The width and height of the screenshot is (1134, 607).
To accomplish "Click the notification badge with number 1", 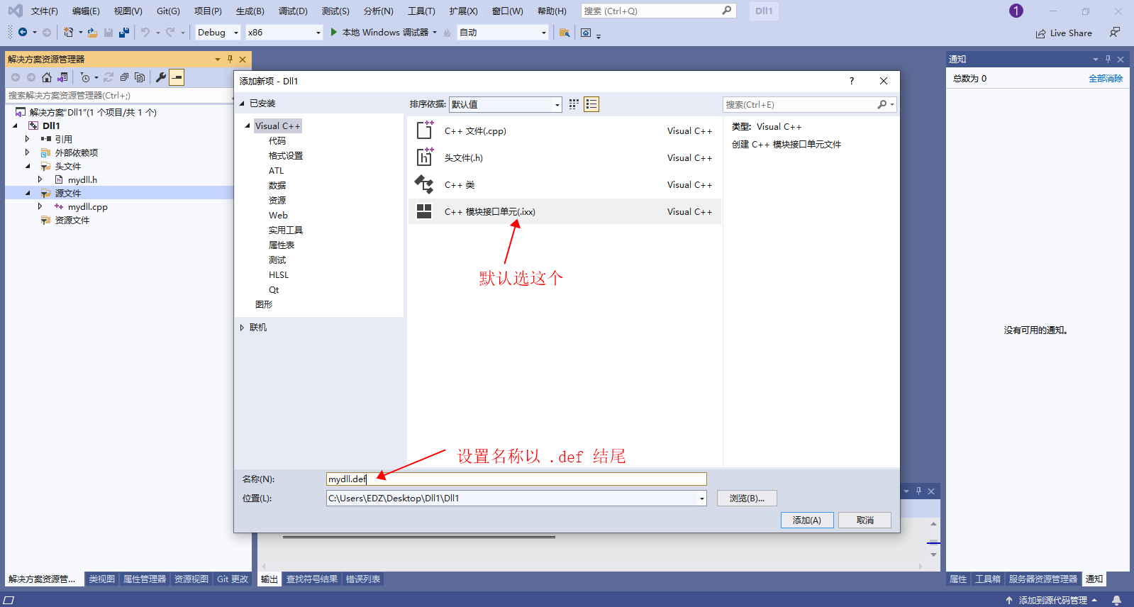I will tap(1016, 11).
